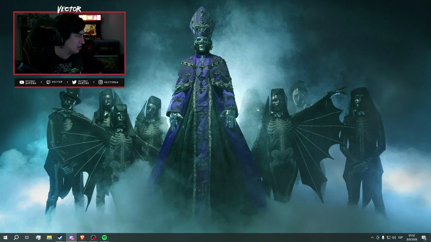The height and width of the screenshot is (242, 431).
Task: Open the volume speaker control
Action: tap(394, 238)
